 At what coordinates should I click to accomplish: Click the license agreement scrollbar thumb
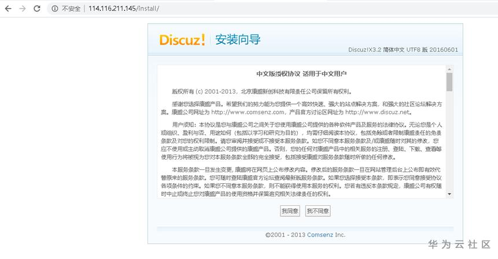(449, 82)
